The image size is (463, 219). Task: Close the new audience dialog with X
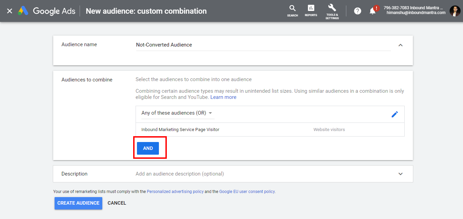(x=10, y=11)
